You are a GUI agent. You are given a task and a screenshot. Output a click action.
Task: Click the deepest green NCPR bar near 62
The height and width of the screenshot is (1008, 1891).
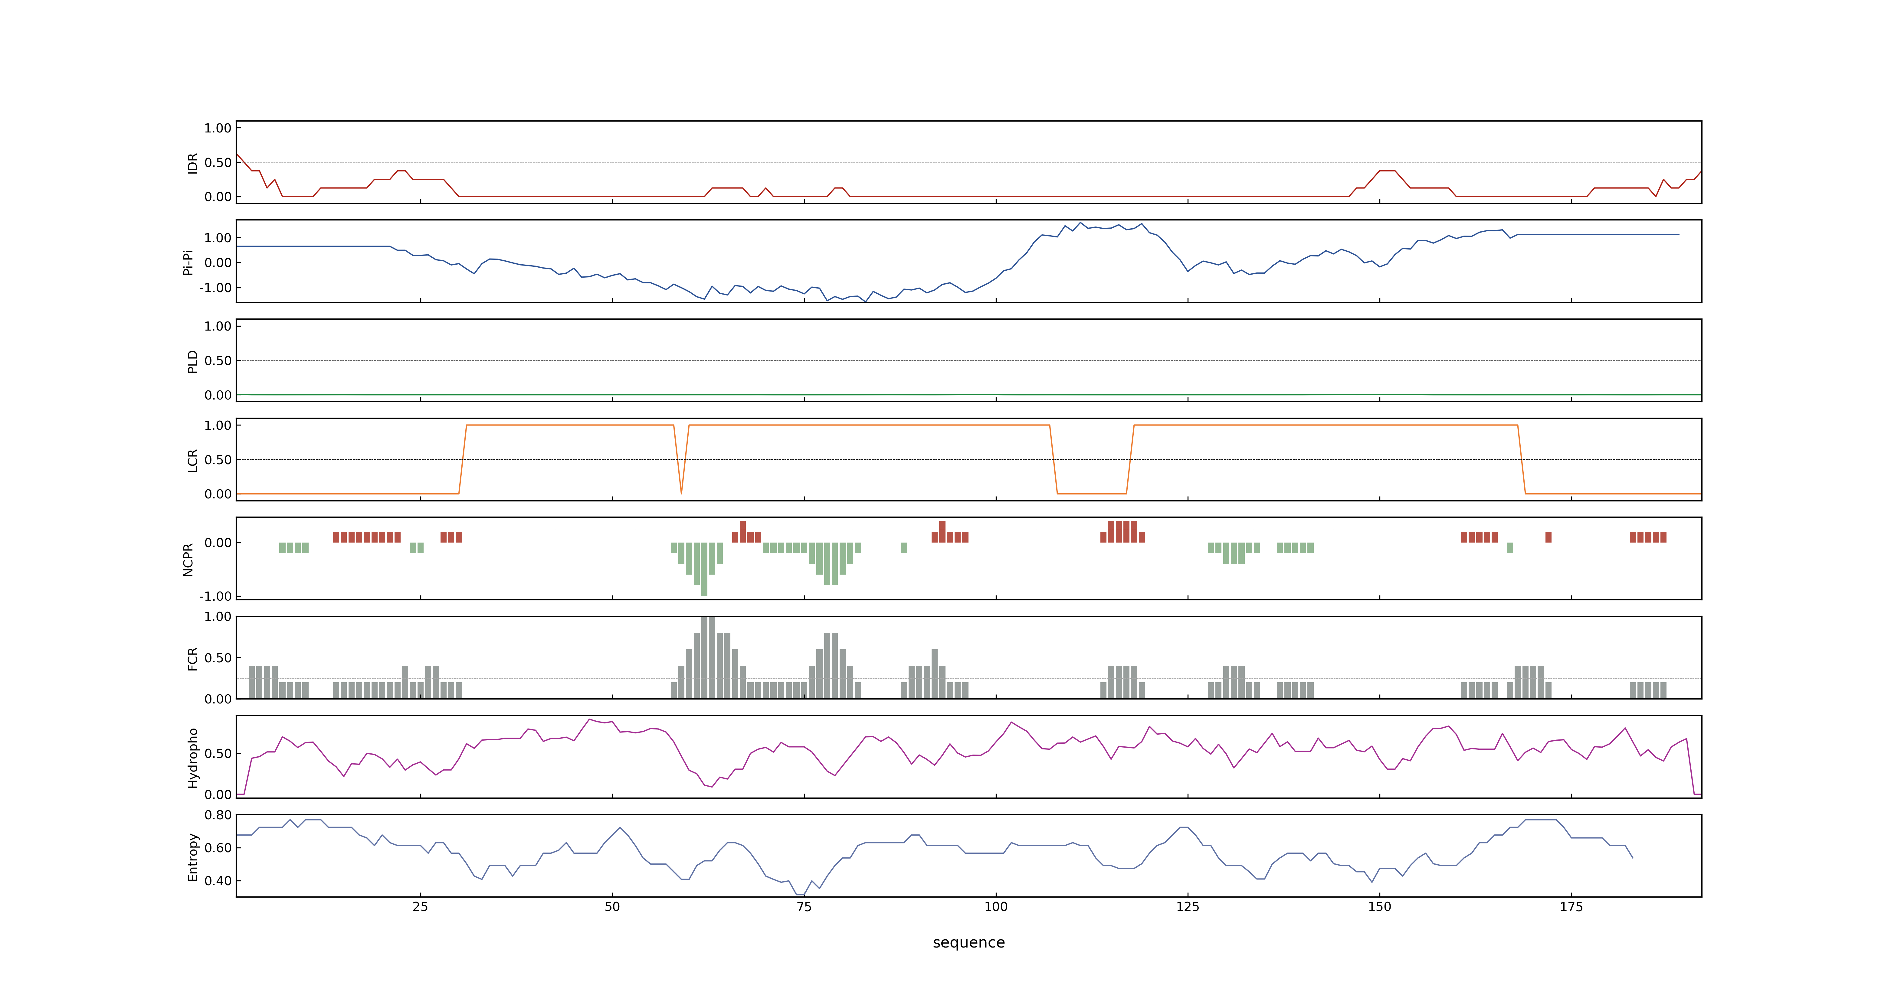(704, 569)
